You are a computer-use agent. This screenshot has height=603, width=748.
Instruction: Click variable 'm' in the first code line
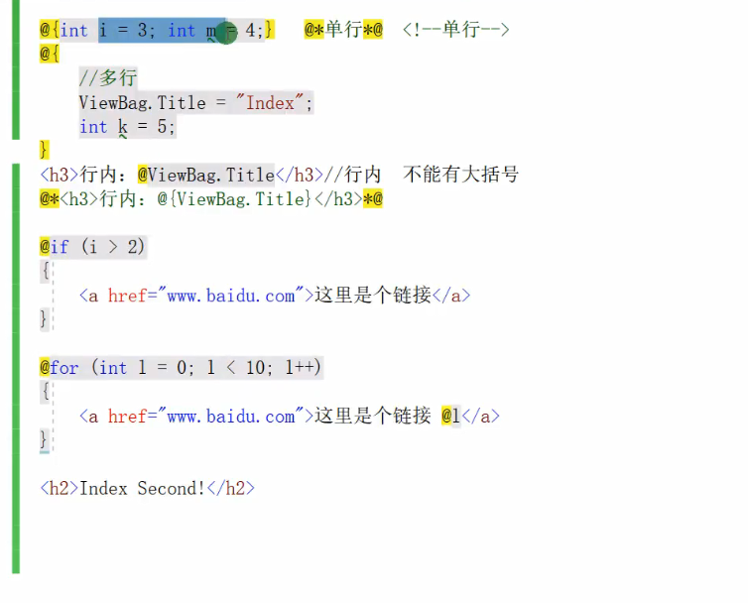211,31
